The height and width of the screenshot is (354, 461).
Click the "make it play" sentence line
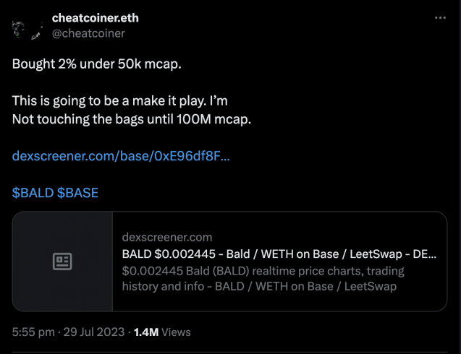(120, 101)
